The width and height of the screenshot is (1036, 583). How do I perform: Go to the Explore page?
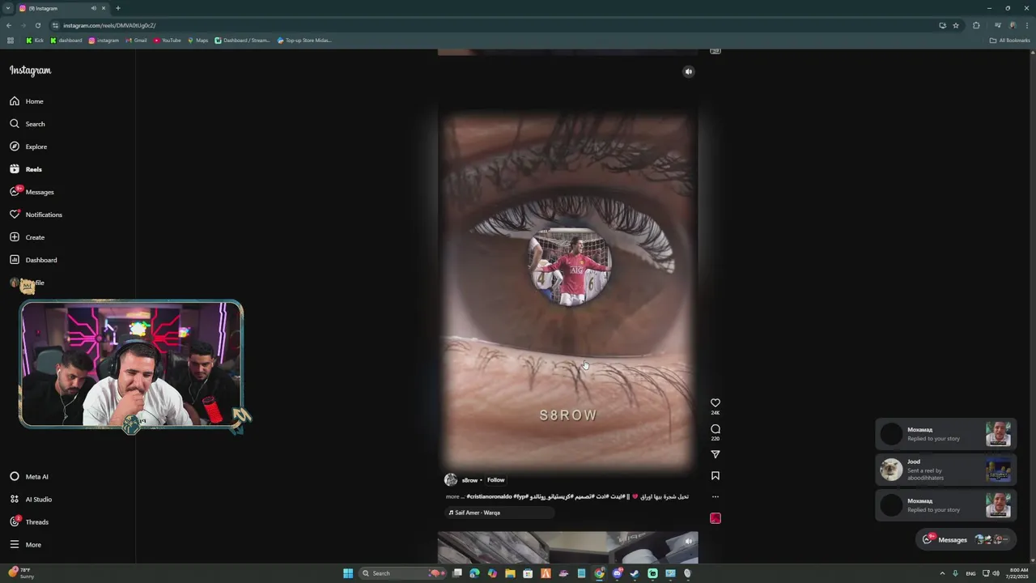(x=28, y=147)
